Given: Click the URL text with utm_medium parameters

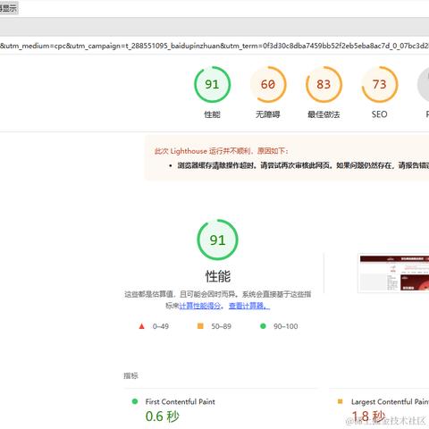Looking at the screenshot, I should [x=214, y=46].
